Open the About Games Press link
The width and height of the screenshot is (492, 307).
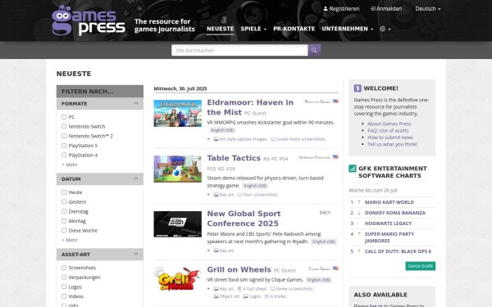coord(389,124)
